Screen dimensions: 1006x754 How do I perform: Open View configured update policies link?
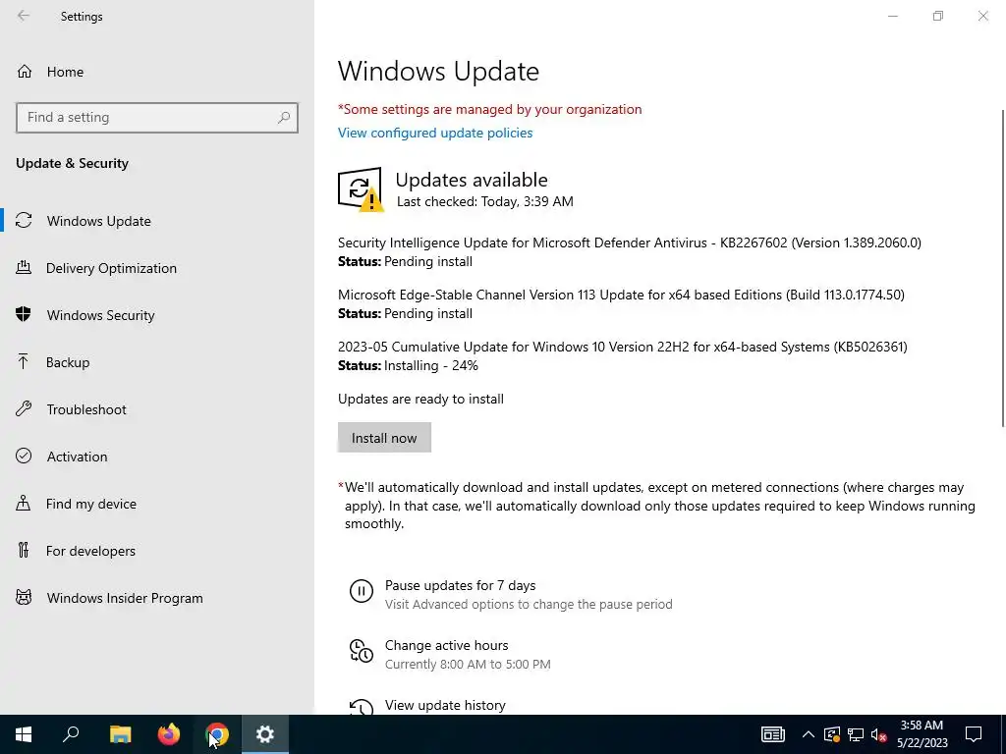pyautogui.click(x=435, y=133)
